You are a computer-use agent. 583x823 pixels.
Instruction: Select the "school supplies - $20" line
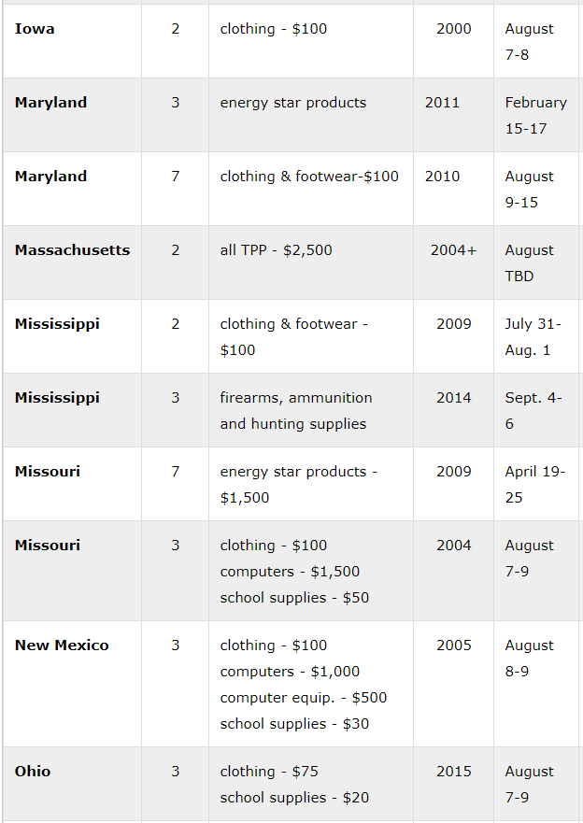coord(294,798)
